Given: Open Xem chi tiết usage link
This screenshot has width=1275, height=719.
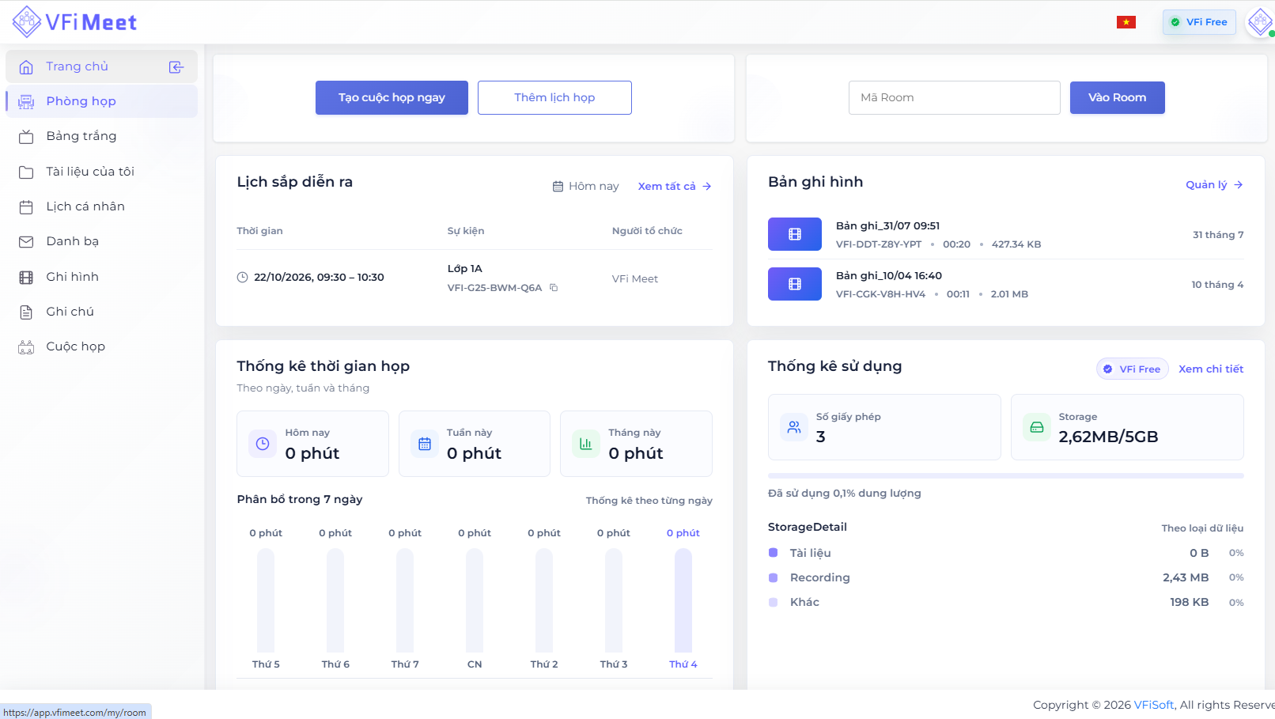Looking at the screenshot, I should pos(1211,369).
